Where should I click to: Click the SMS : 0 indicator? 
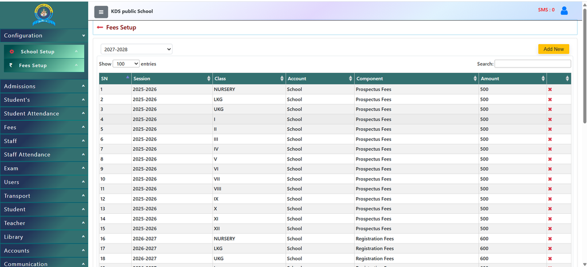point(546,10)
